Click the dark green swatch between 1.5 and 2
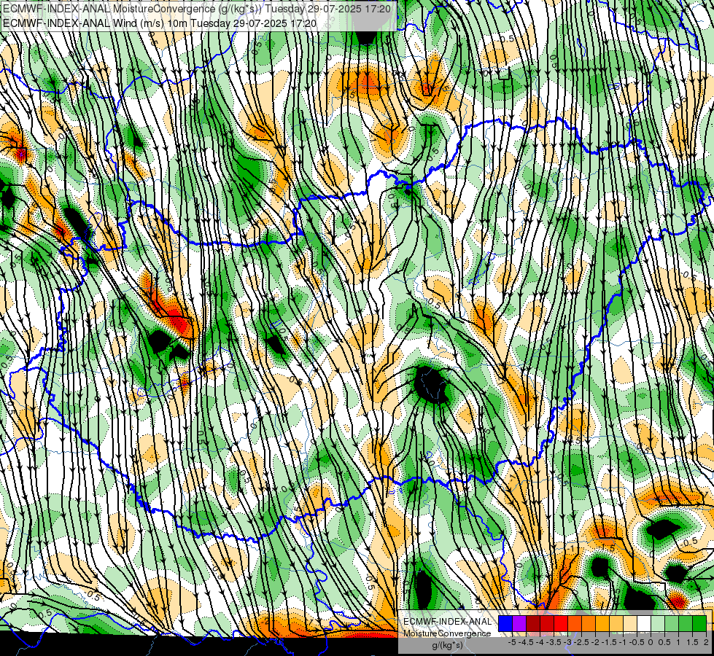 pyautogui.click(x=699, y=624)
